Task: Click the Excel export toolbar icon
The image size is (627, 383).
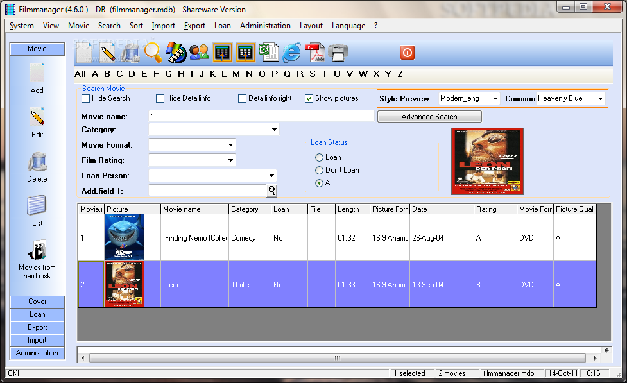Action: tap(269, 53)
